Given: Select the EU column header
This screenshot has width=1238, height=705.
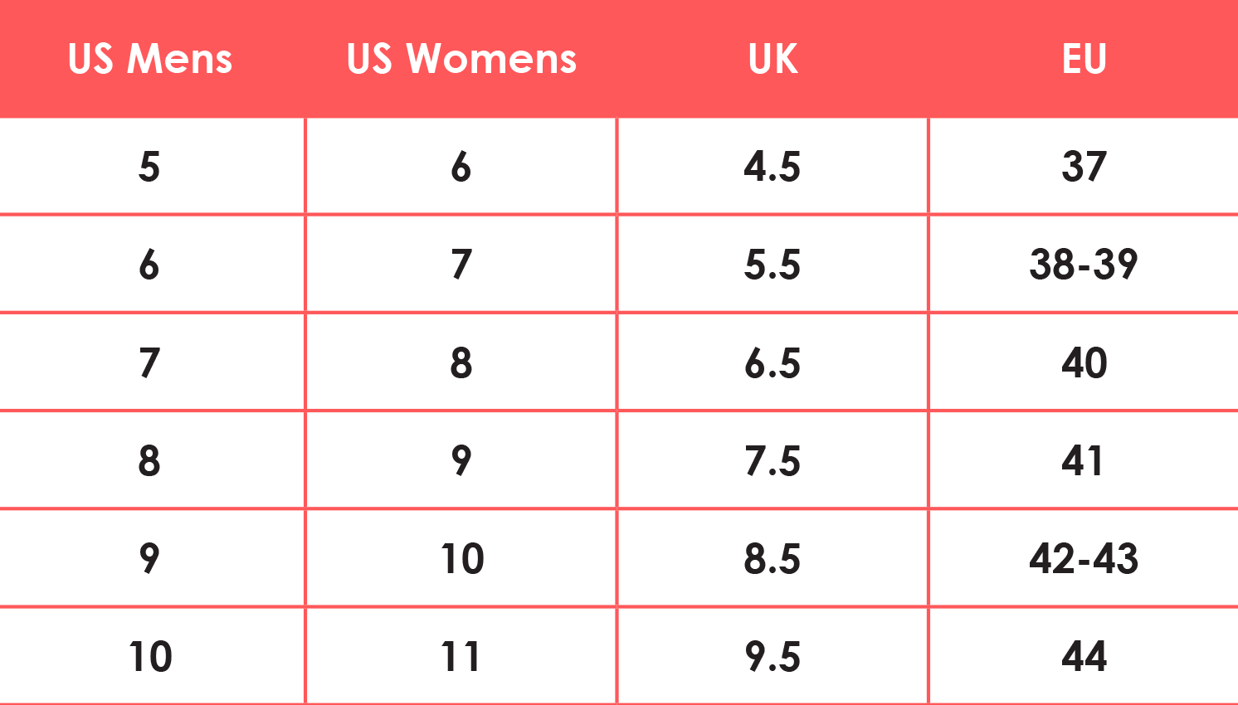Looking at the screenshot, I should click(x=1084, y=59).
